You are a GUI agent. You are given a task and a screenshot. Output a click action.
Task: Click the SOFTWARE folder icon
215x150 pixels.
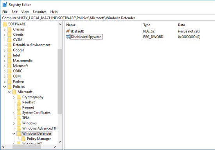5,24
